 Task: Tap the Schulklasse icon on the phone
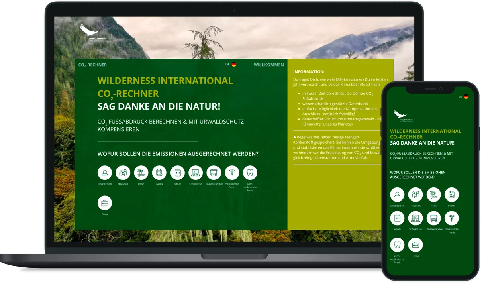pos(415,218)
